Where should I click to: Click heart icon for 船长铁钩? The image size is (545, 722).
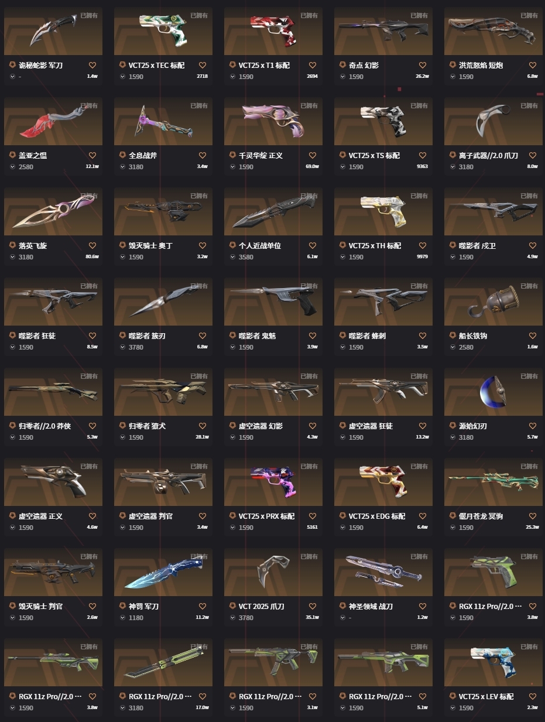tap(533, 336)
